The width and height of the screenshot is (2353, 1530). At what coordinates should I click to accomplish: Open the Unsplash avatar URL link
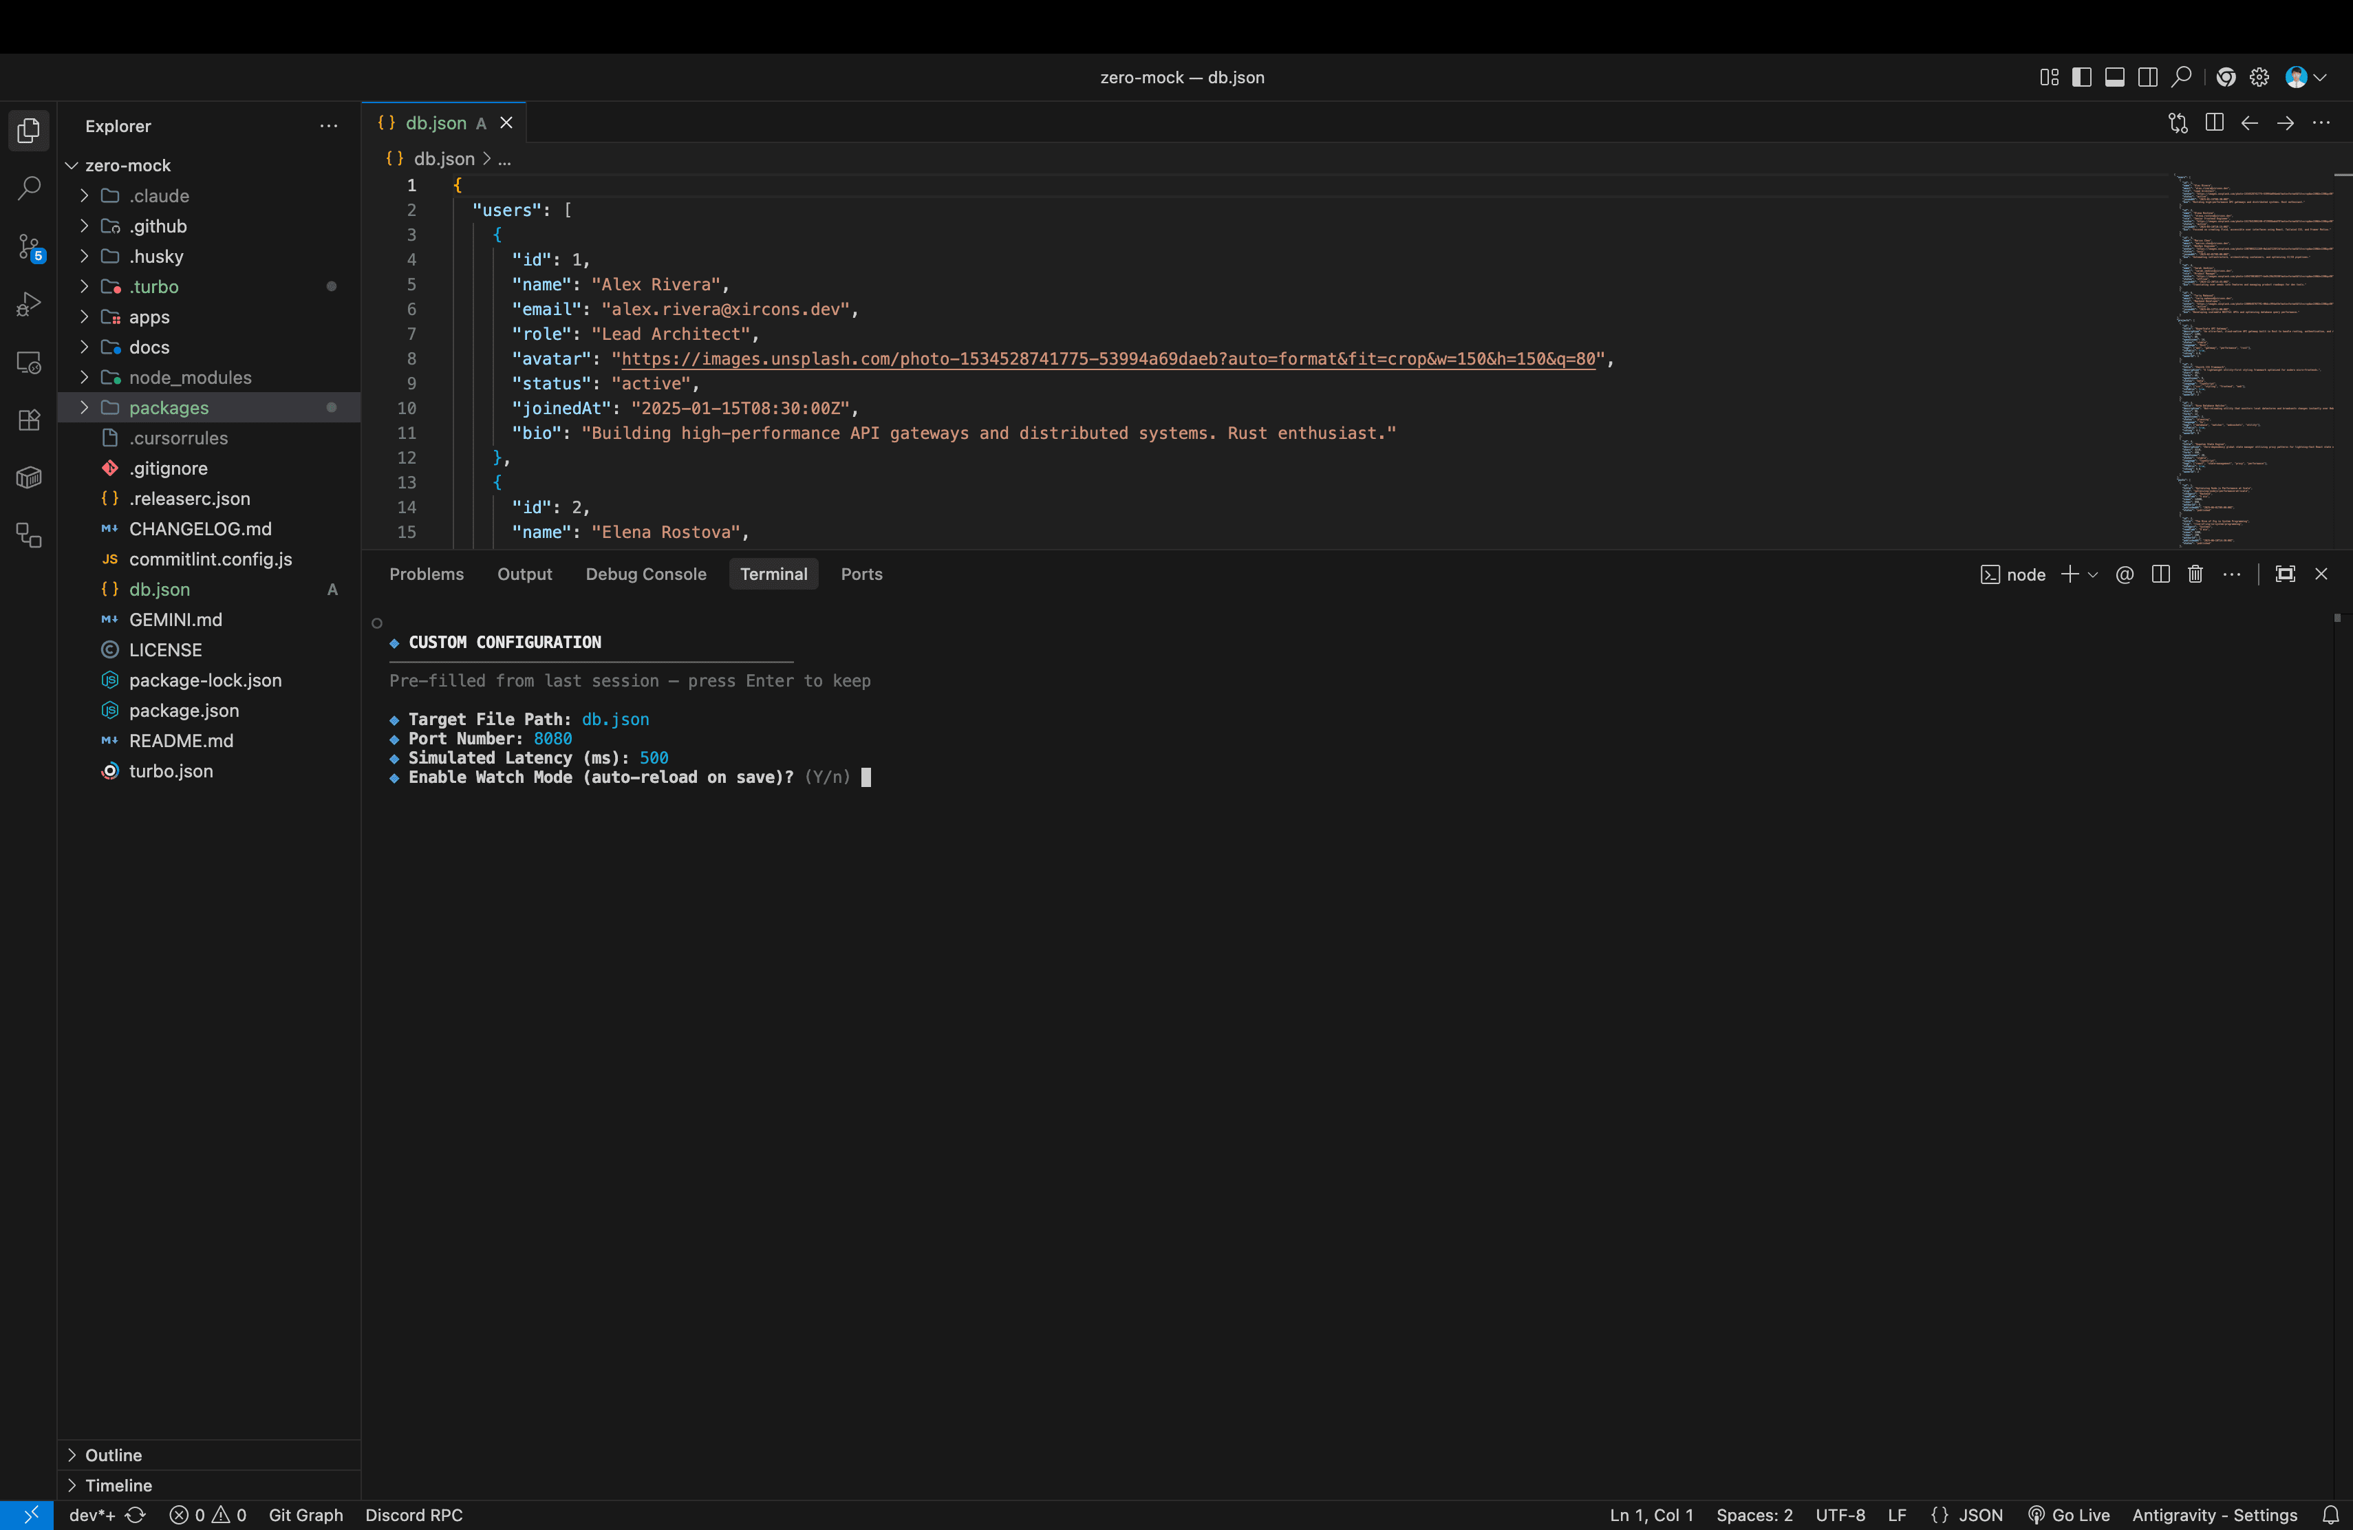(1107, 359)
